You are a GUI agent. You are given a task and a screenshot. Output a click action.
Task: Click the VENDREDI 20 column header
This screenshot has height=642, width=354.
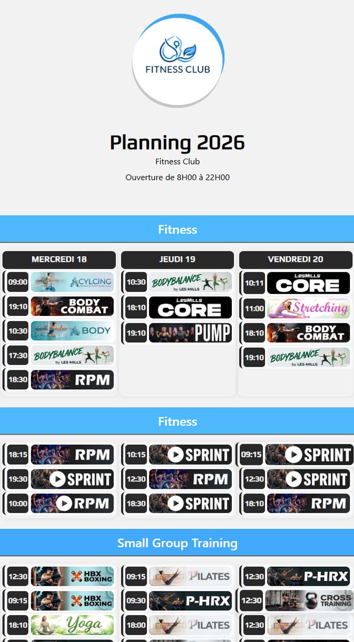pos(295,260)
